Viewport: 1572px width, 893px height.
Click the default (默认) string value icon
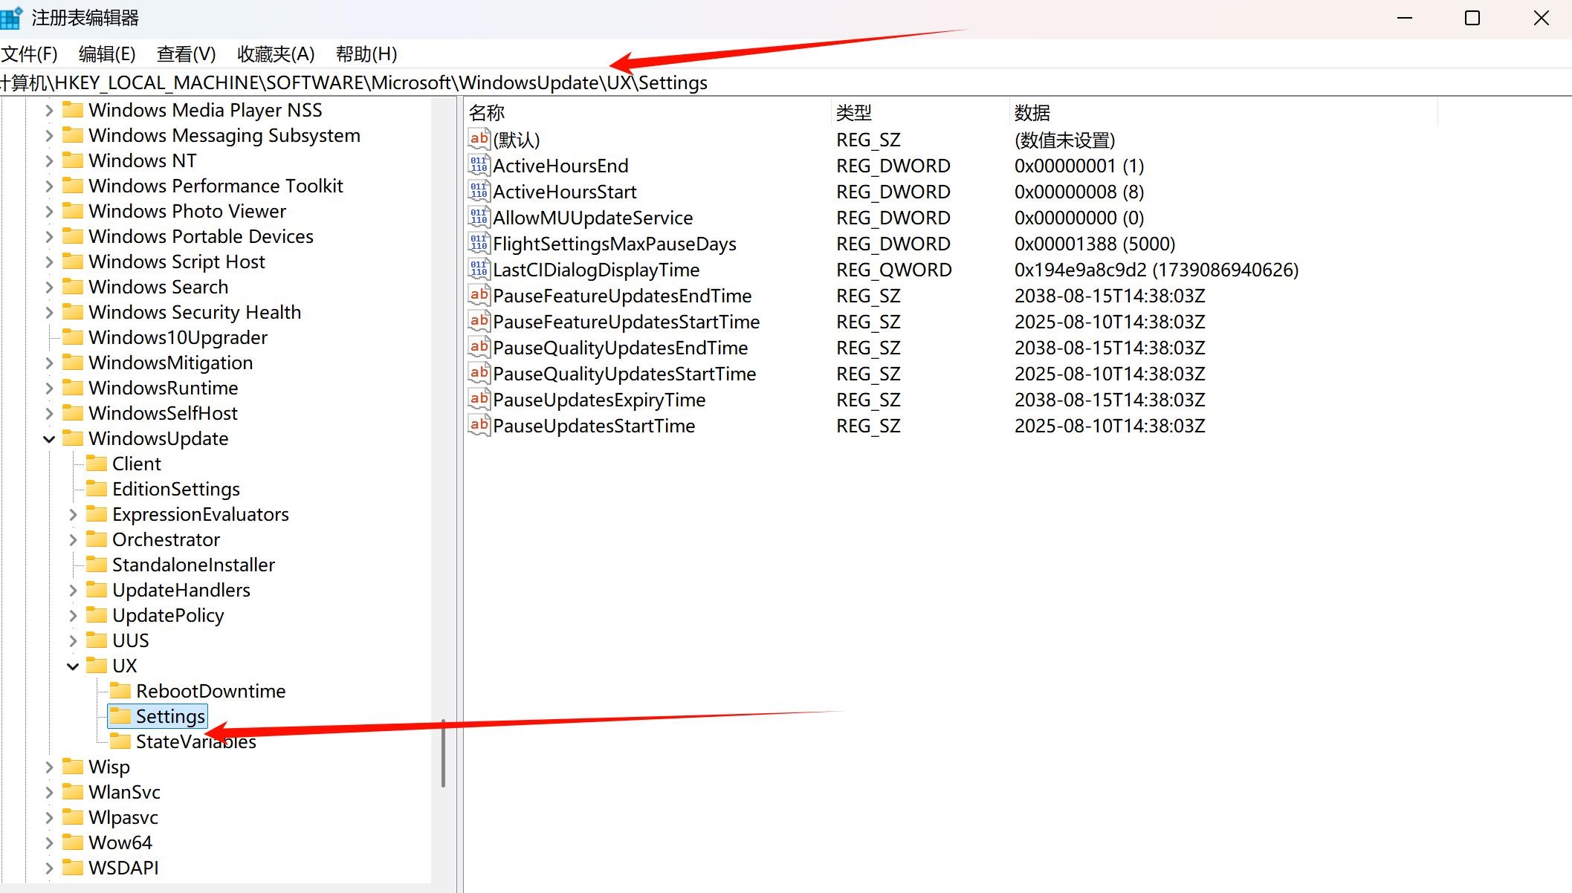(x=479, y=139)
